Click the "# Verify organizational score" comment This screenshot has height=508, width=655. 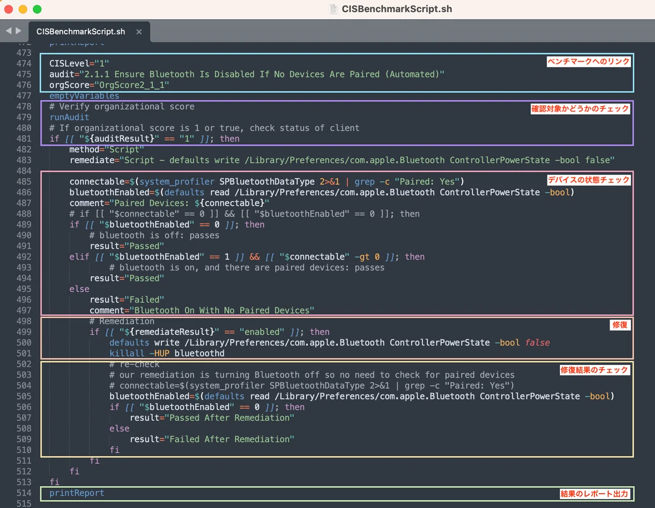[x=122, y=107]
